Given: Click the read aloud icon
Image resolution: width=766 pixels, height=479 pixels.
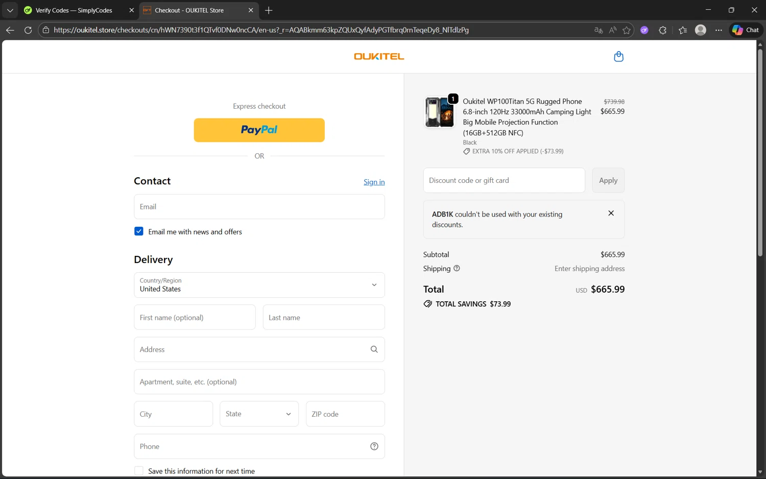Looking at the screenshot, I should [x=613, y=30].
